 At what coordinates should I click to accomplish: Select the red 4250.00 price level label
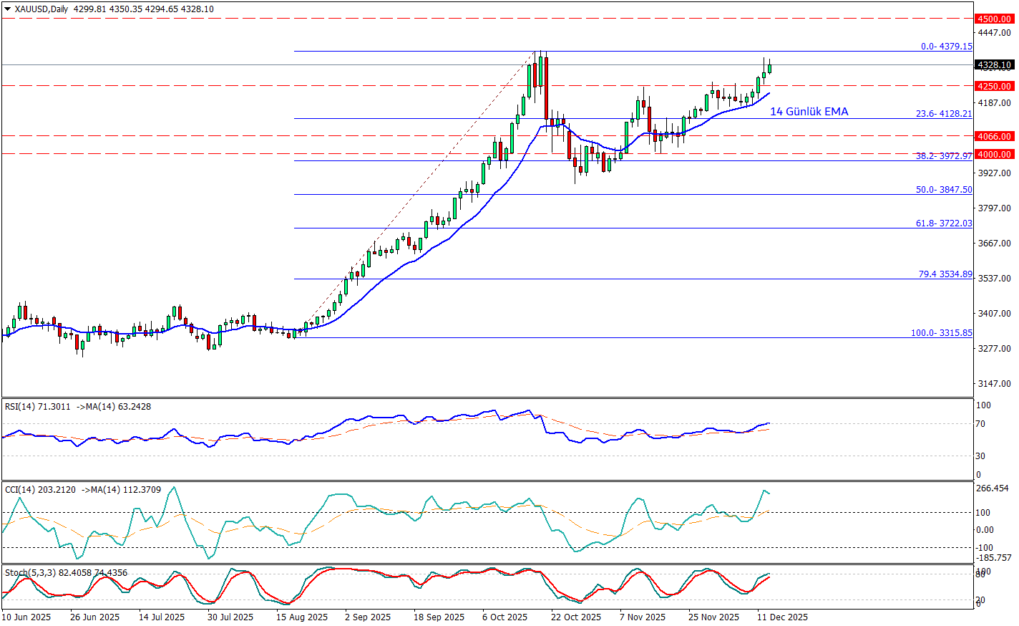point(994,86)
